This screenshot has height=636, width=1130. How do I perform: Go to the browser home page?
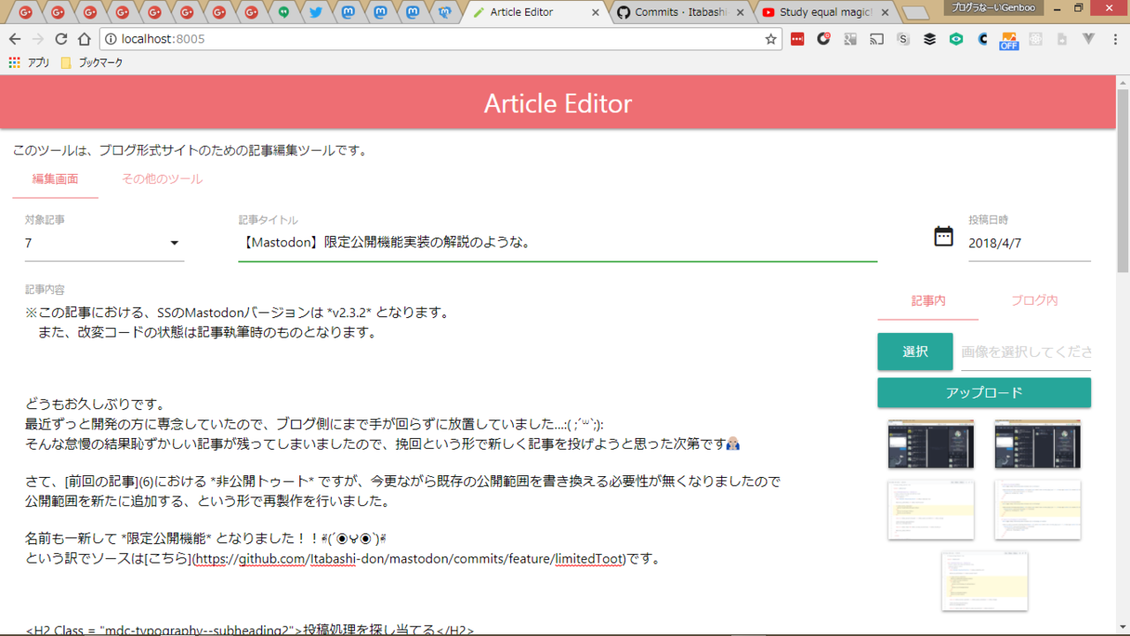click(x=84, y=39)
